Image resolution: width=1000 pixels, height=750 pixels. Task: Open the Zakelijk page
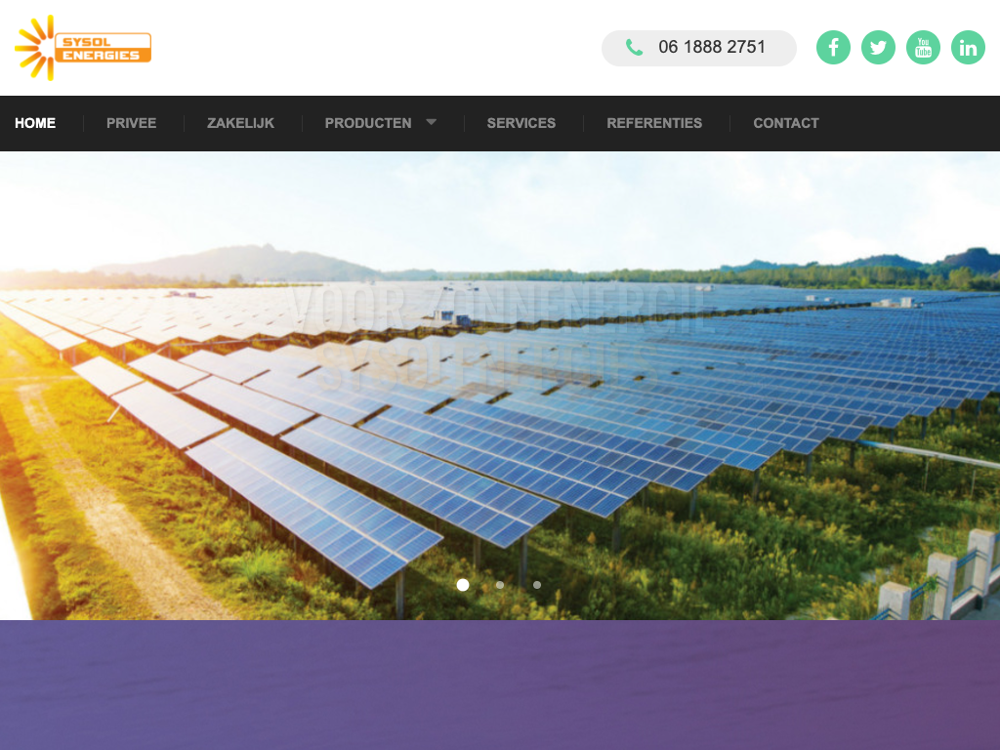[x=240, y=123]
